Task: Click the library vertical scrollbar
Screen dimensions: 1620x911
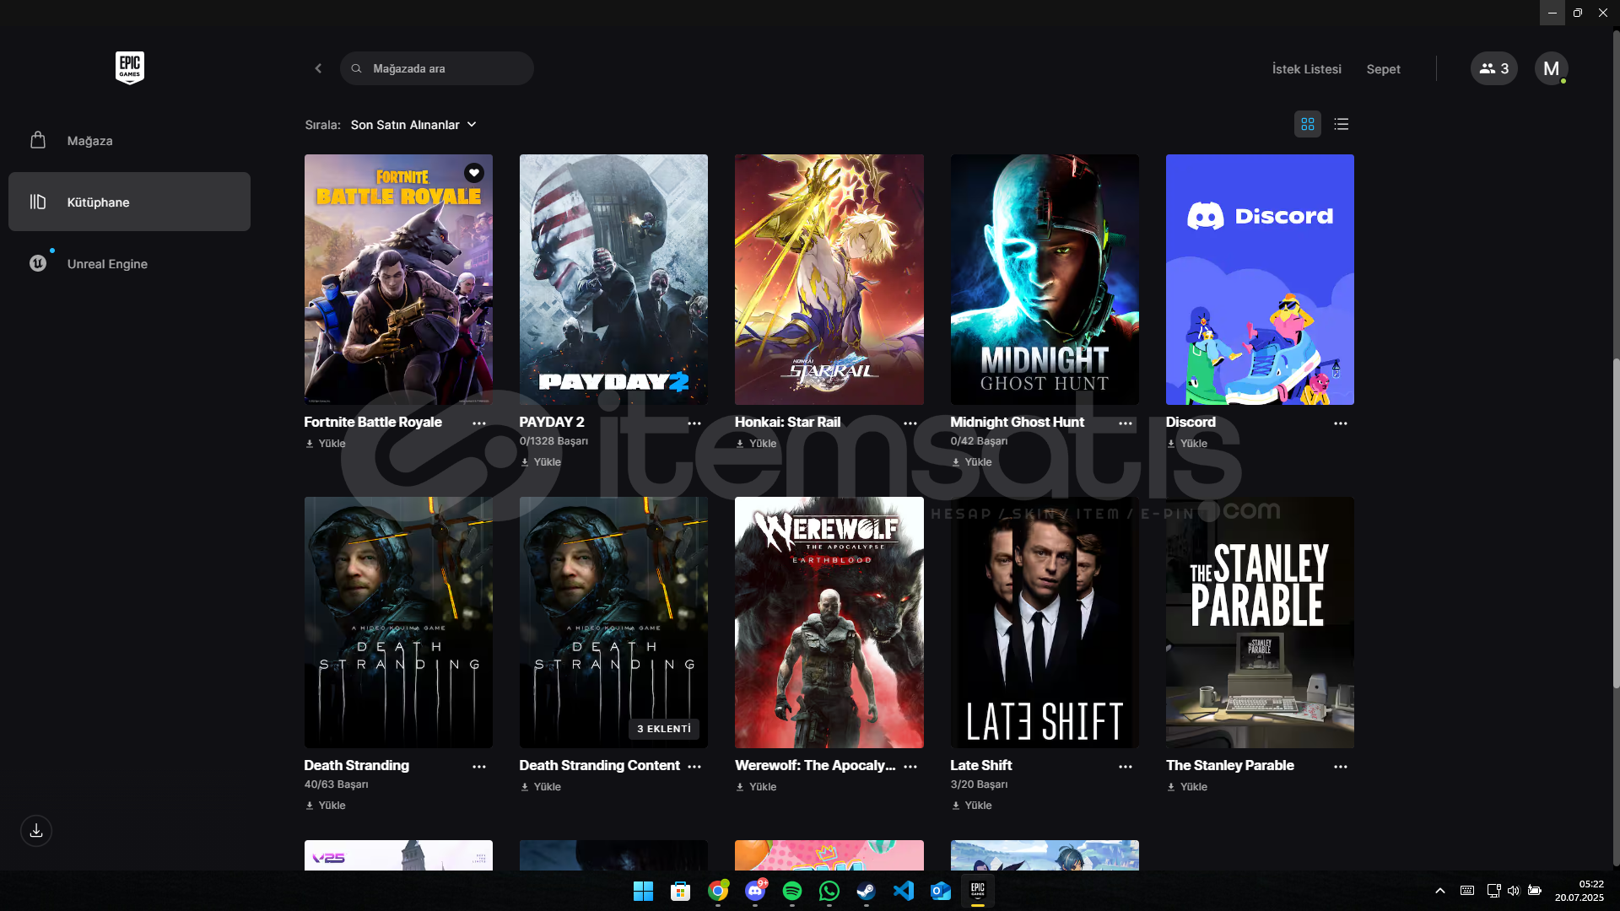Action: (x=1616, y=523)
